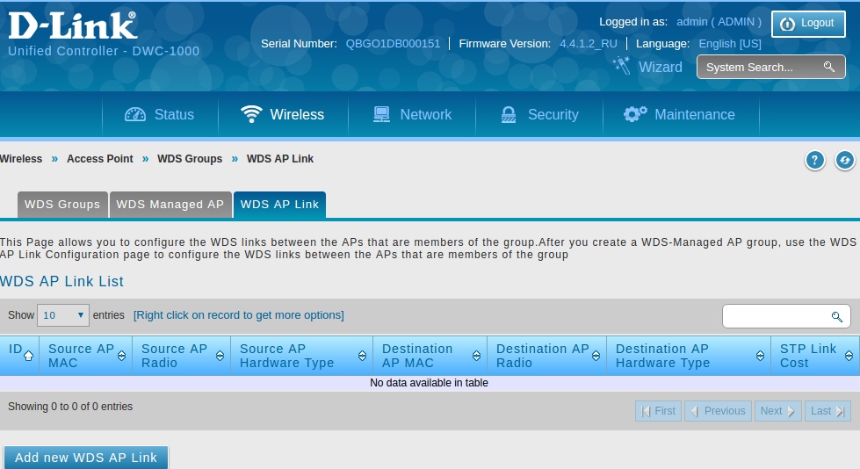860x469 pixels.
Task: Go to Access Point breadcrumb
Action: (100, 159)
